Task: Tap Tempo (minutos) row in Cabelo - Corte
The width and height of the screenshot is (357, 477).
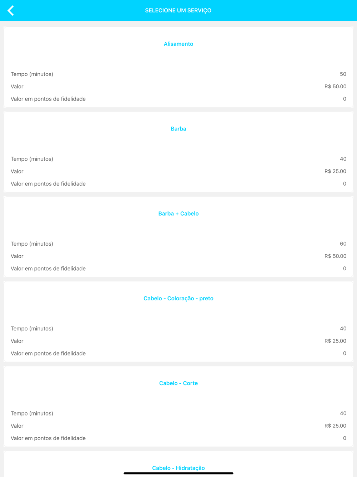Action: coord(178,413)
